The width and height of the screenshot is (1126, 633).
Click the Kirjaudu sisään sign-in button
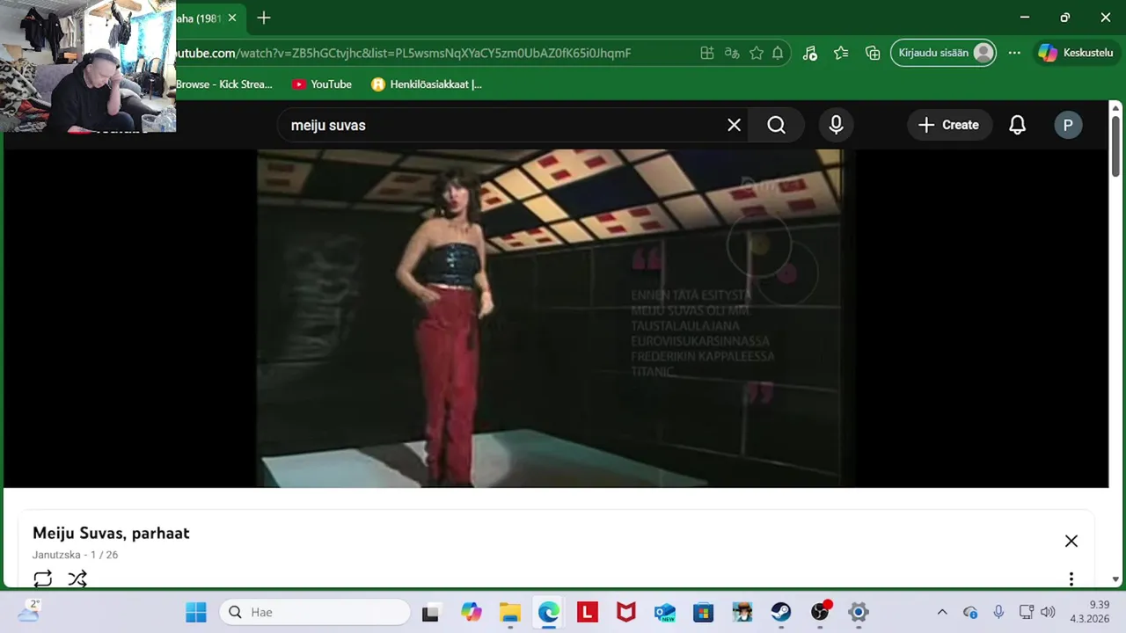[943, 53]
